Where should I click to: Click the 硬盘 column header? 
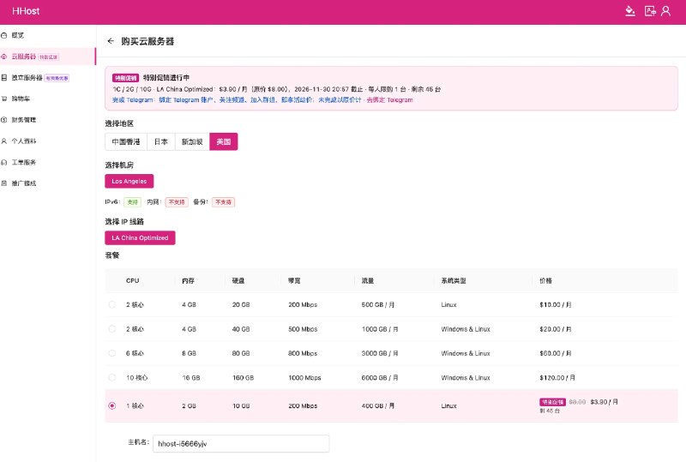pos(238,280)
